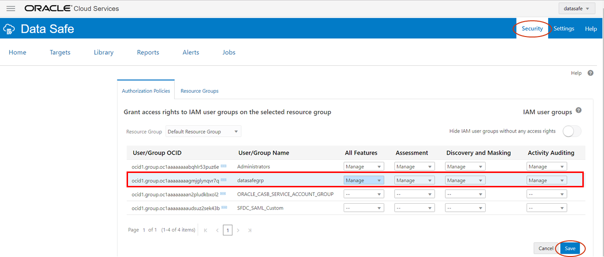Click page 1 pagination button

click(x=228, y=231)
